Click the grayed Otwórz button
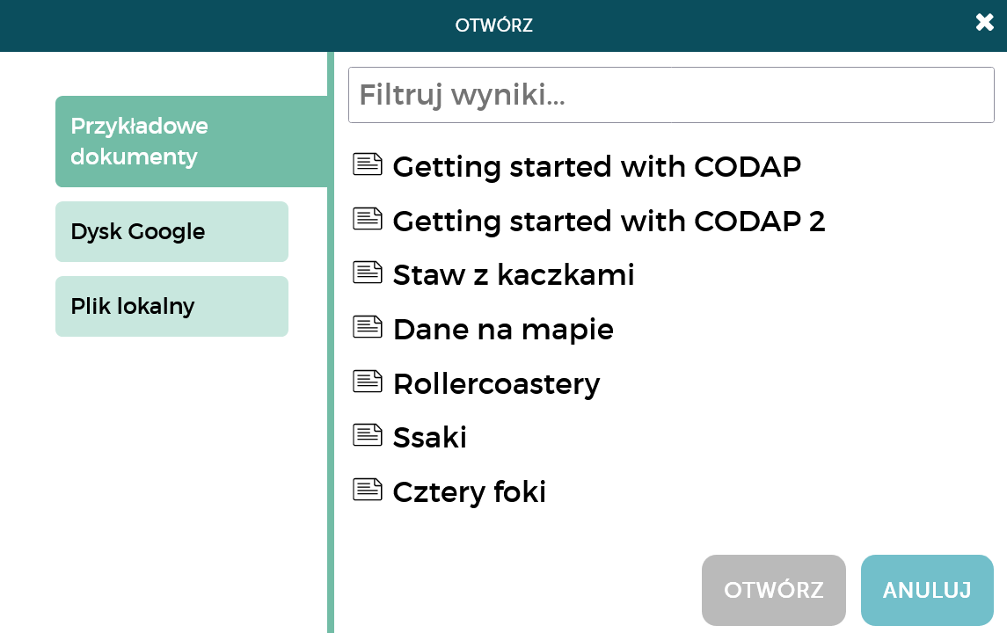Image resolution: width=1007 pixels, height=633 pixels. [x=773, y=590]
